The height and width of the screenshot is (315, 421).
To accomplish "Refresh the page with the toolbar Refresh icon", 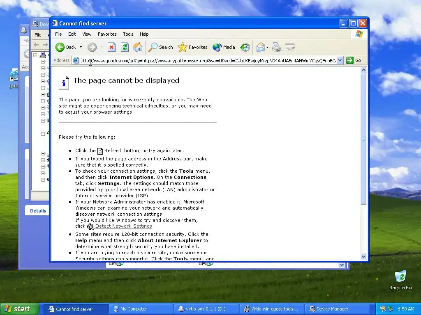I will [x=125, y=47].
